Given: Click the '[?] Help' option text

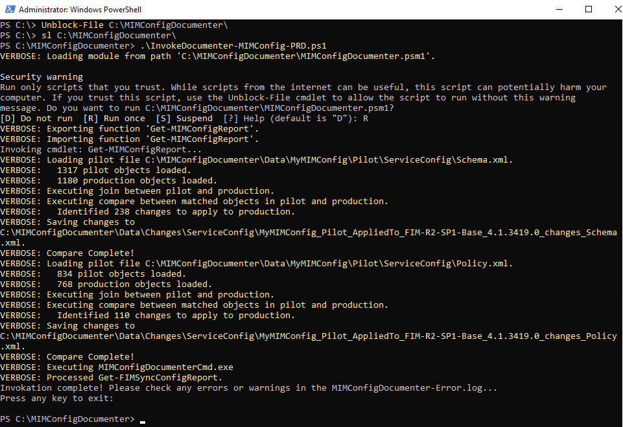Looking at the screenshot, I should point(244,119).
